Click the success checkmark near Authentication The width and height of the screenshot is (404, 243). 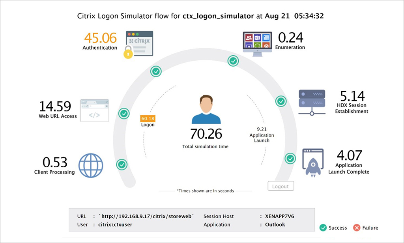156,71
